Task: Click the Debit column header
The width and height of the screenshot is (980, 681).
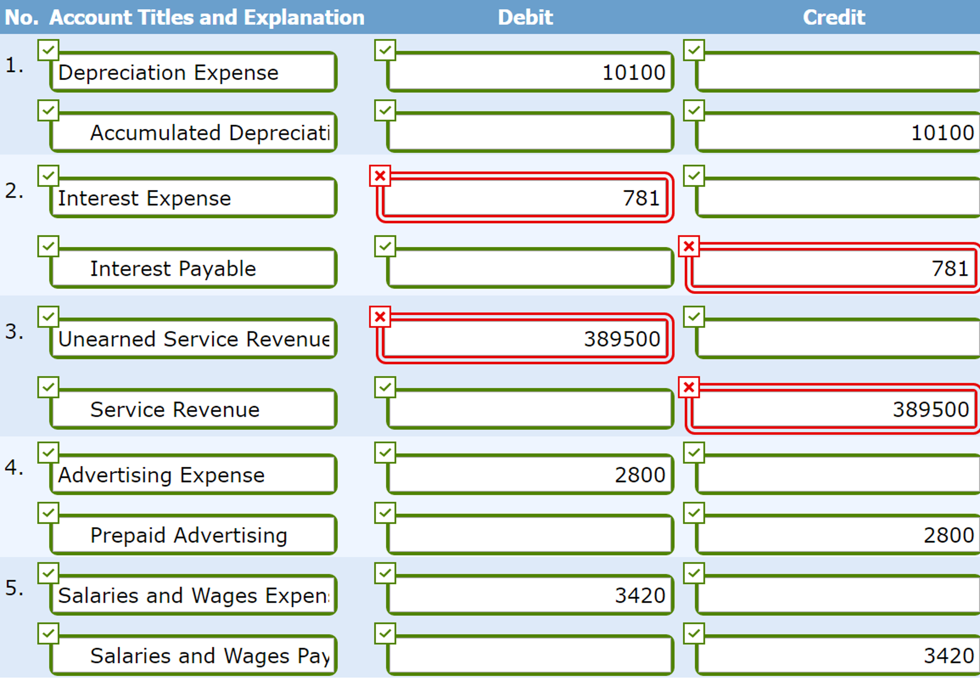Action: point(525,18)
